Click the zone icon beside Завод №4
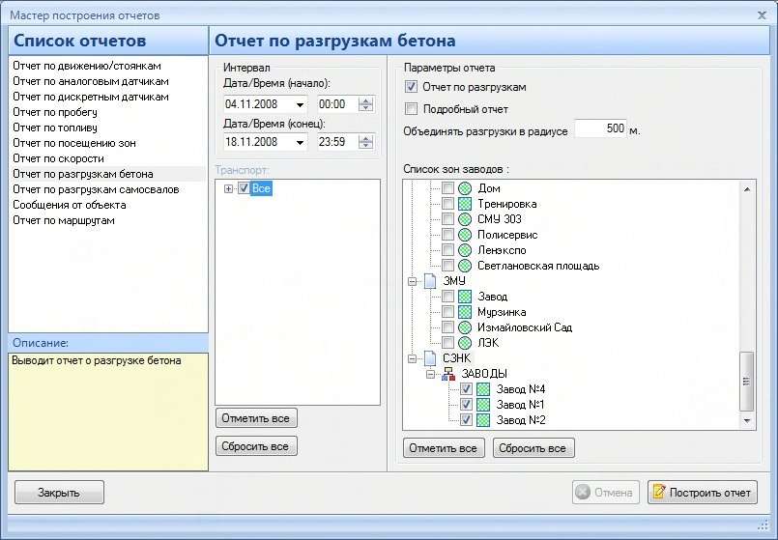The width and height of the screenshot is (778, 540). (x=483, y=389)
